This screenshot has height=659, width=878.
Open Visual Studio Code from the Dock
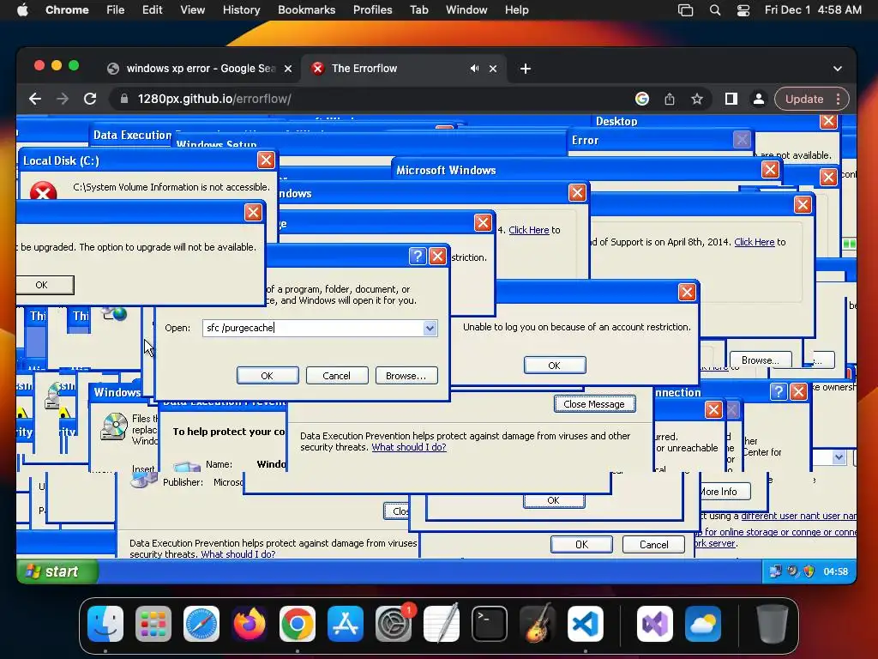(x=585, y=624)
